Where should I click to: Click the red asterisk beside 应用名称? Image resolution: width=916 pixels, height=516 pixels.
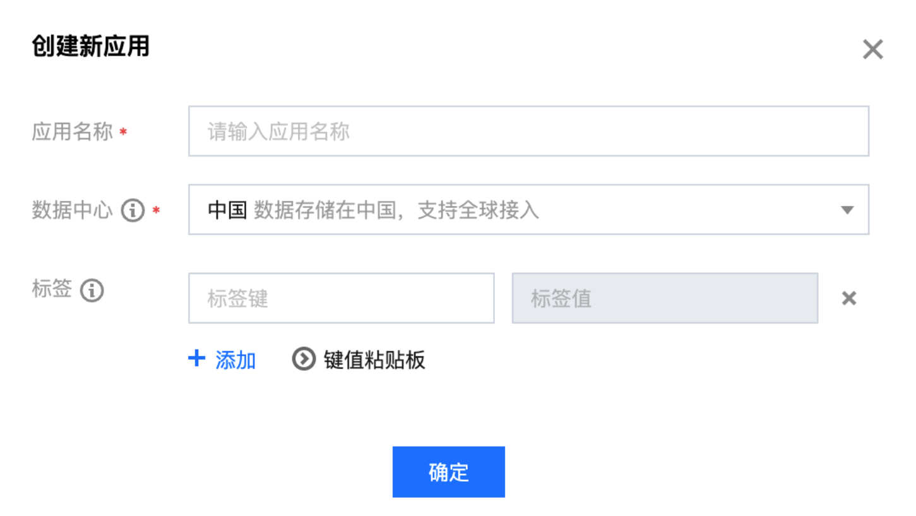pyautogui.click(x=123, y=133)
